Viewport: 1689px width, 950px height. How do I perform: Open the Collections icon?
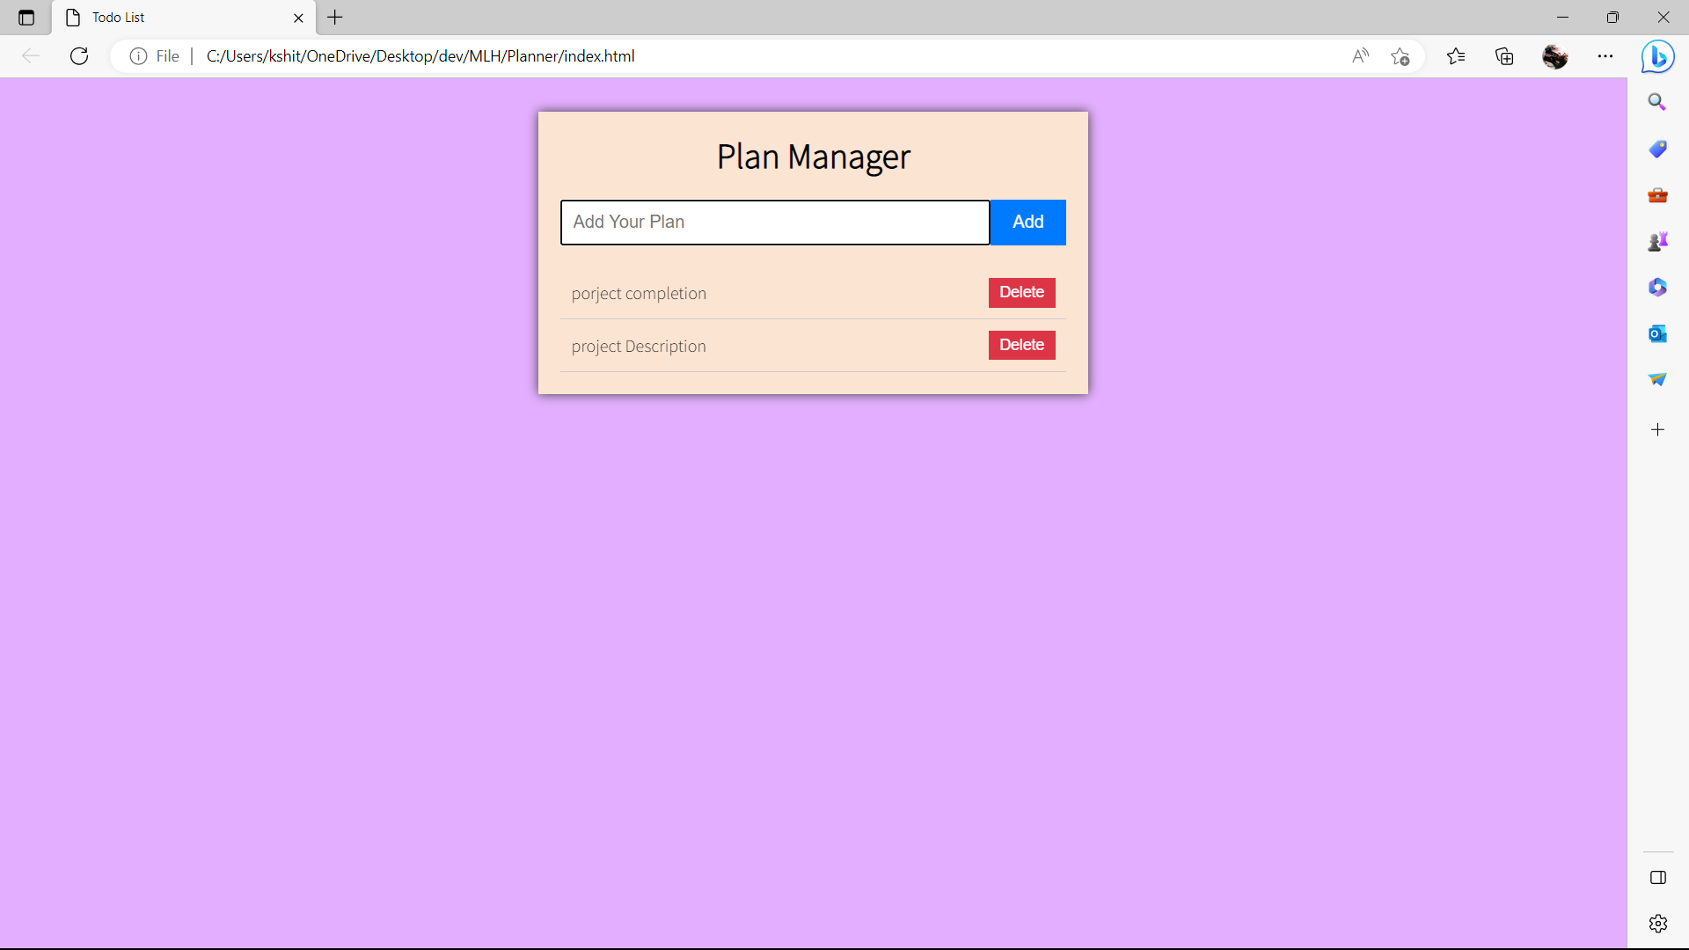click(1504, 56)
